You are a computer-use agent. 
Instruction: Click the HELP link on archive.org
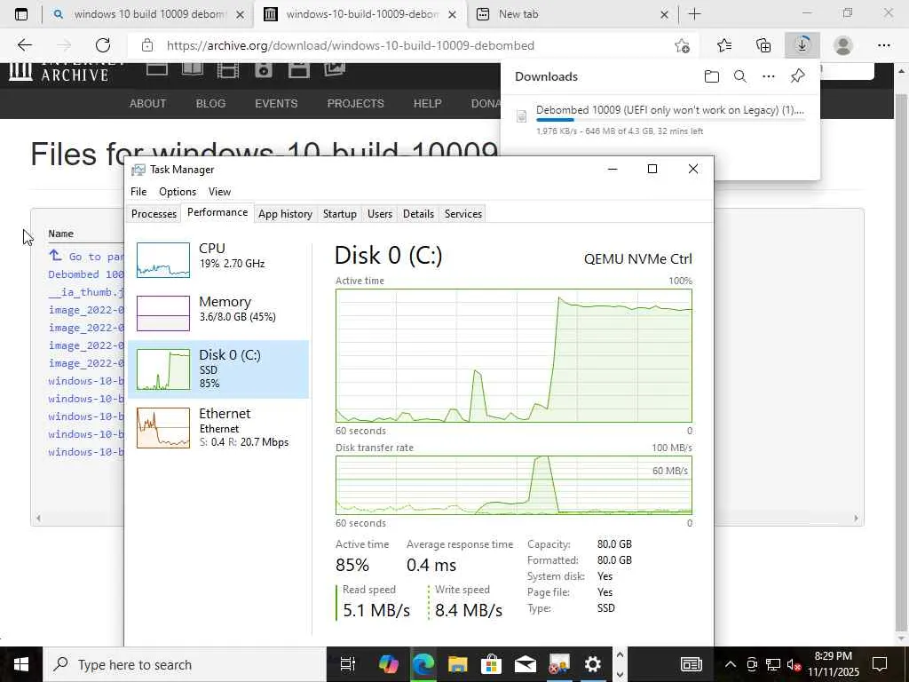[427, 104]
